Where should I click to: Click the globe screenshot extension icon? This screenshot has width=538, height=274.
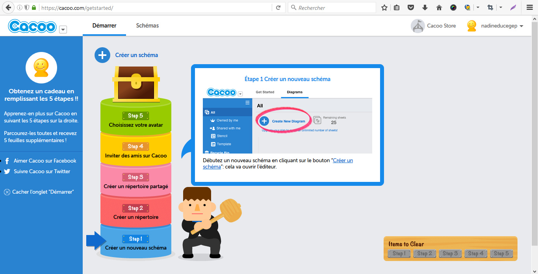[x=468, y=7]
